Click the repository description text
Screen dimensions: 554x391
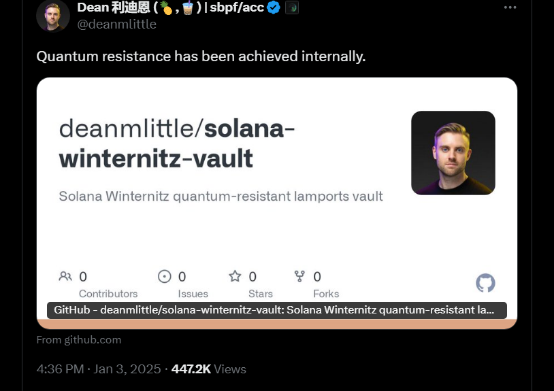click(221, 197)
